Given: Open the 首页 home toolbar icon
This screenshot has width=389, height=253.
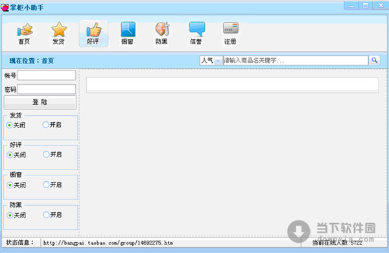Looking at the screenshot, I should (25, 34).
